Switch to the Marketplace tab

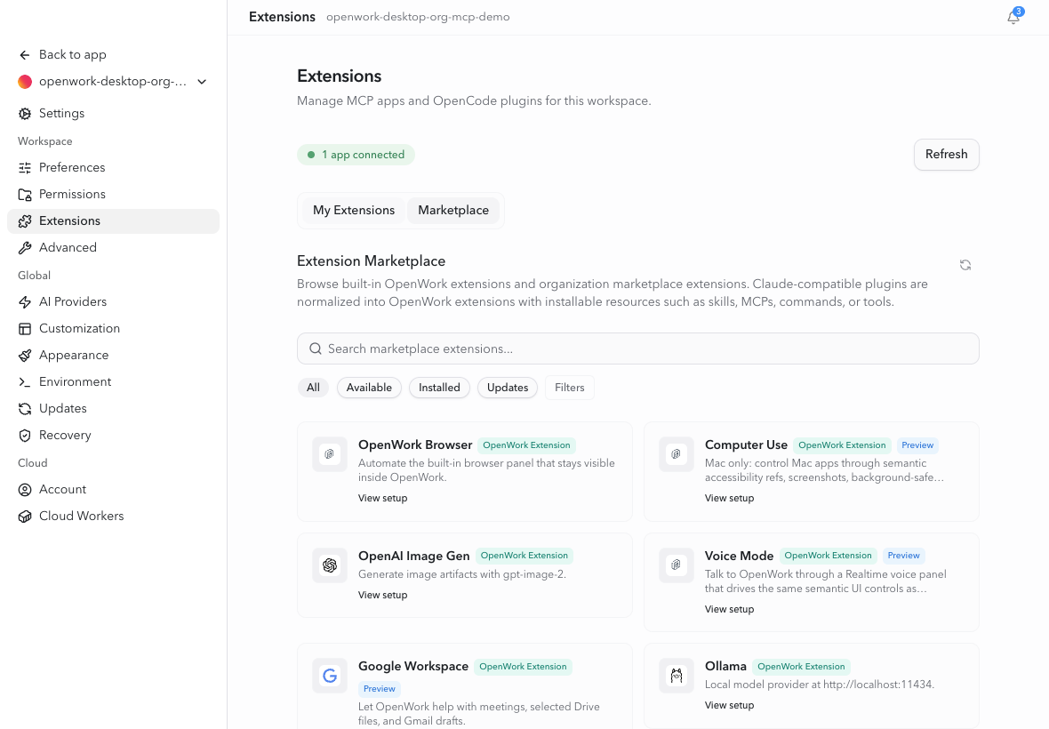(452, 210)
